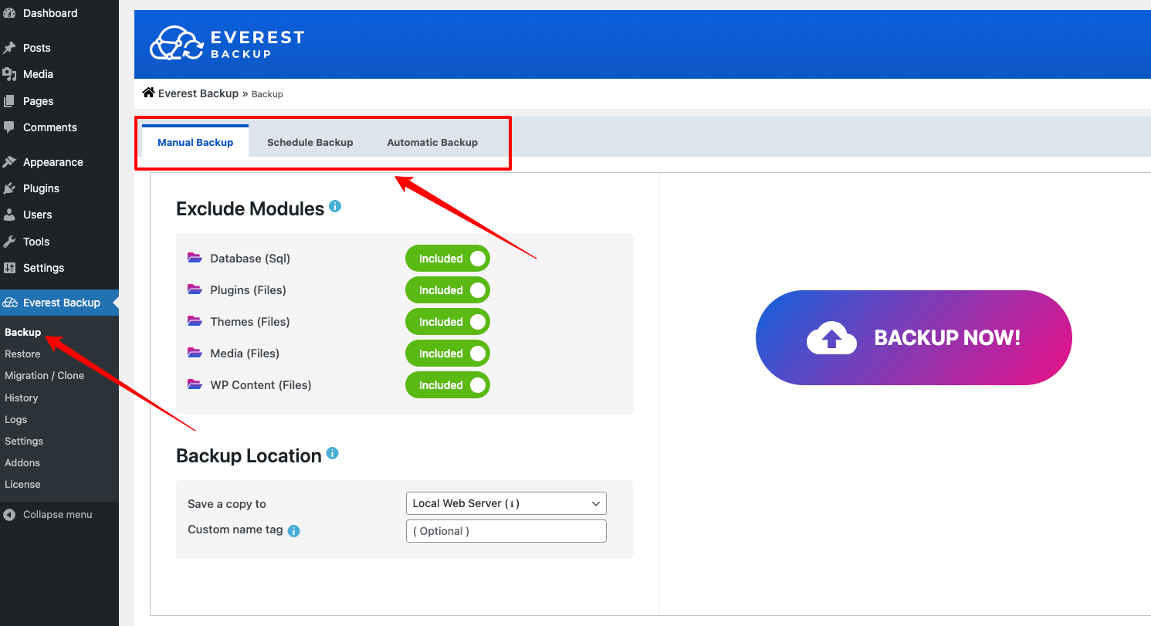Toggle Themes (Files) included switch
The width and height of the screenshot is (1151, 626).
(x=448, y=322)
